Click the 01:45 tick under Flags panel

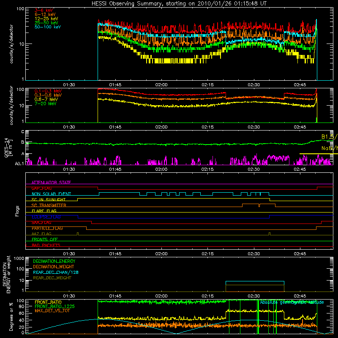coord(115,254)
